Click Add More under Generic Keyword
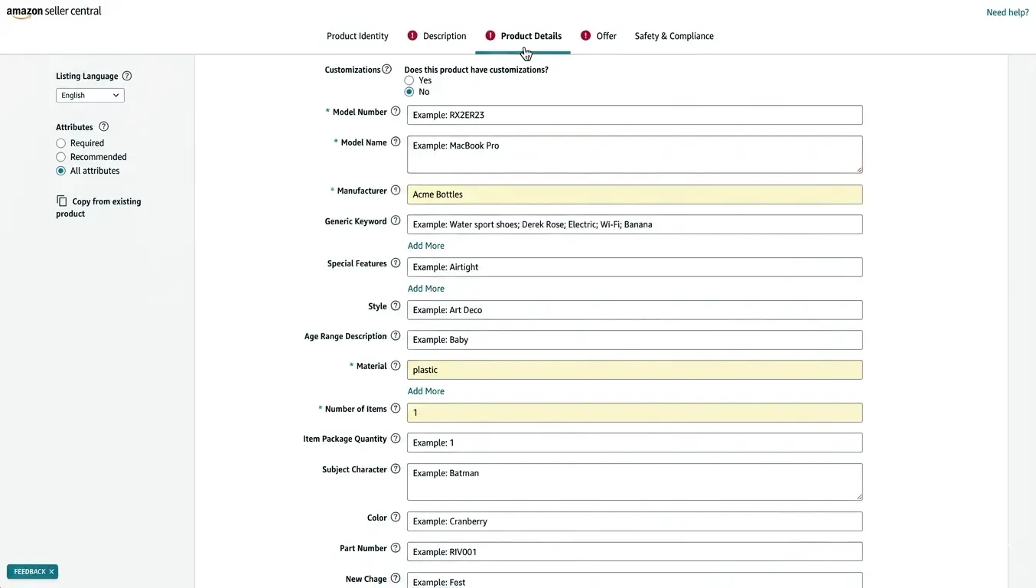Screen dimensions: 1036x588 (x=425, y=245)
